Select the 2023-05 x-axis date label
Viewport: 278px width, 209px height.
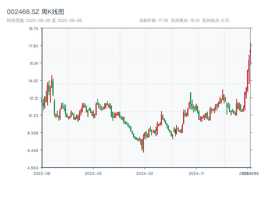pos(93,173)
